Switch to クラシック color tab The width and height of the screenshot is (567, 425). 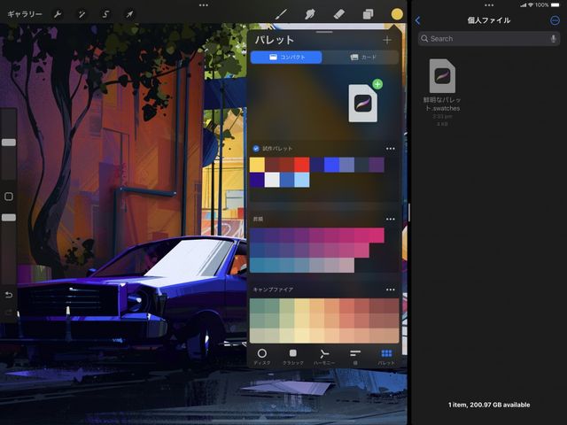(293, 357)
